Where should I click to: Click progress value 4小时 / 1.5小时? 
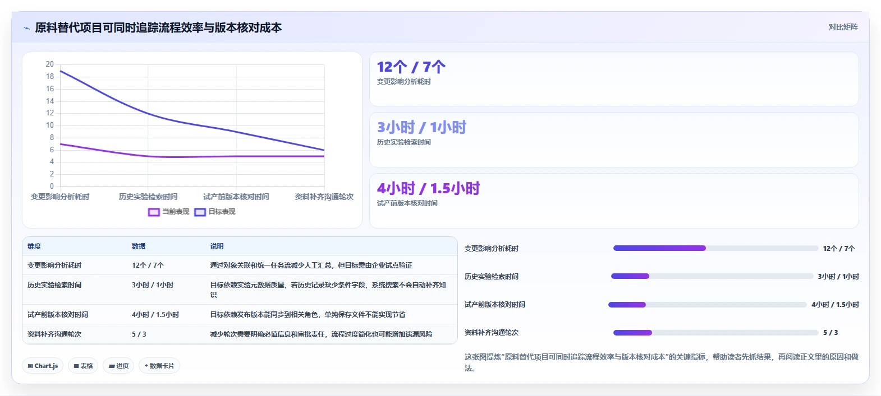pos(836,305)
